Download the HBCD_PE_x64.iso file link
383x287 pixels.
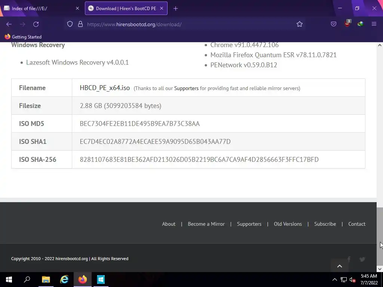click(105, 88)
